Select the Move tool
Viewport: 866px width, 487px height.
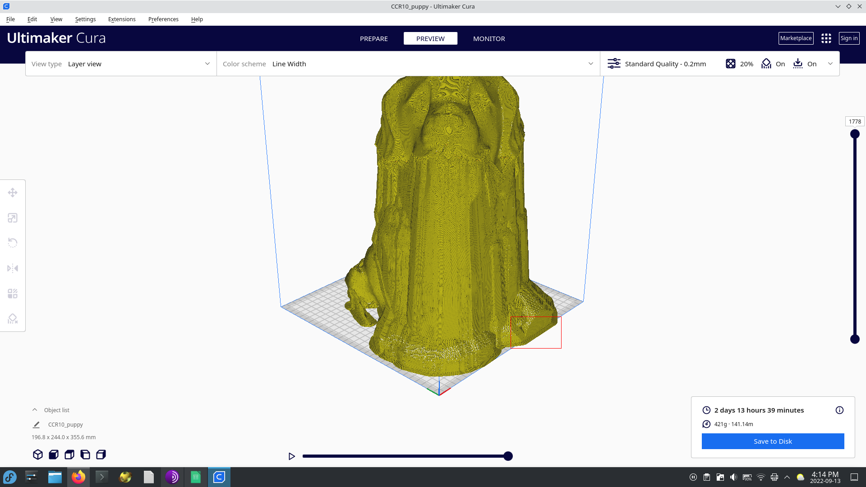coord(13,193)
